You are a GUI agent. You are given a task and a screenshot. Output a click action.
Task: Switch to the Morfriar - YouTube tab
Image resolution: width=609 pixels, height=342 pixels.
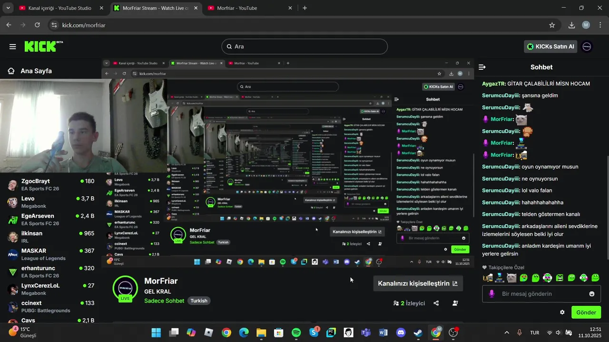pyautogui.click(x=250, y=8)
